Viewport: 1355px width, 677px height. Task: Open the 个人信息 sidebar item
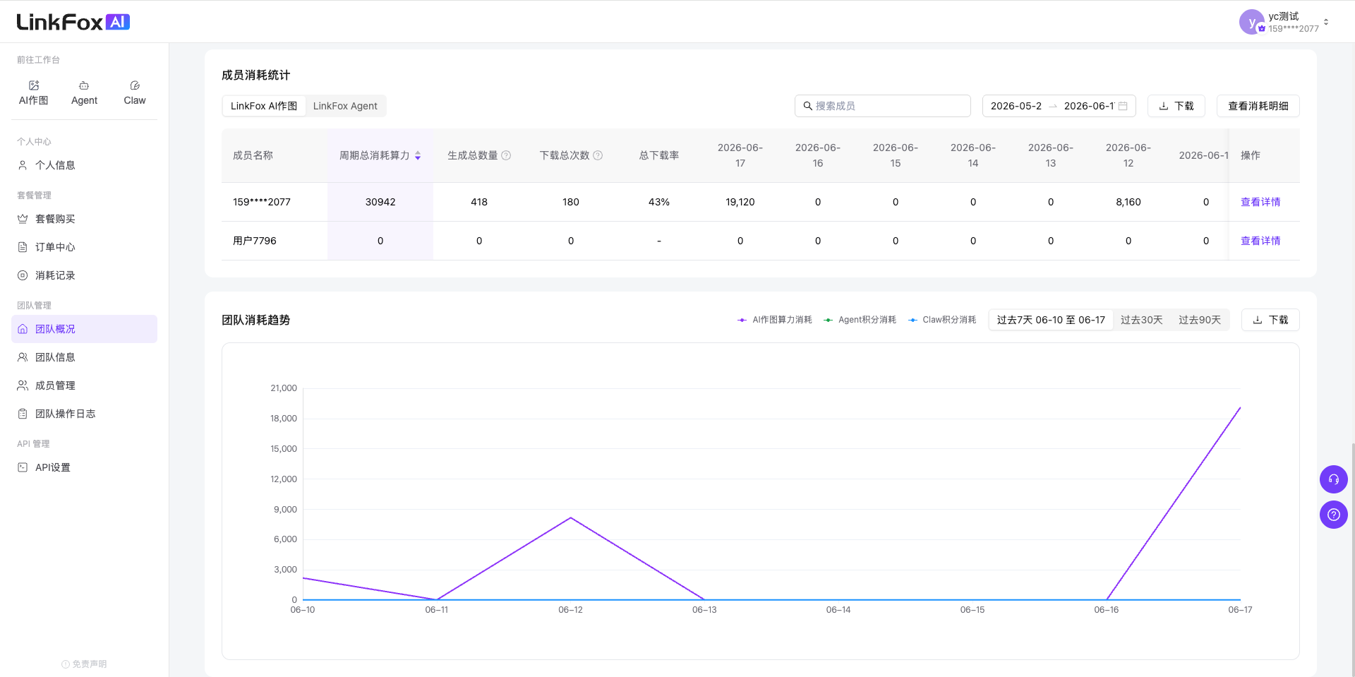(x=84, y=165)
